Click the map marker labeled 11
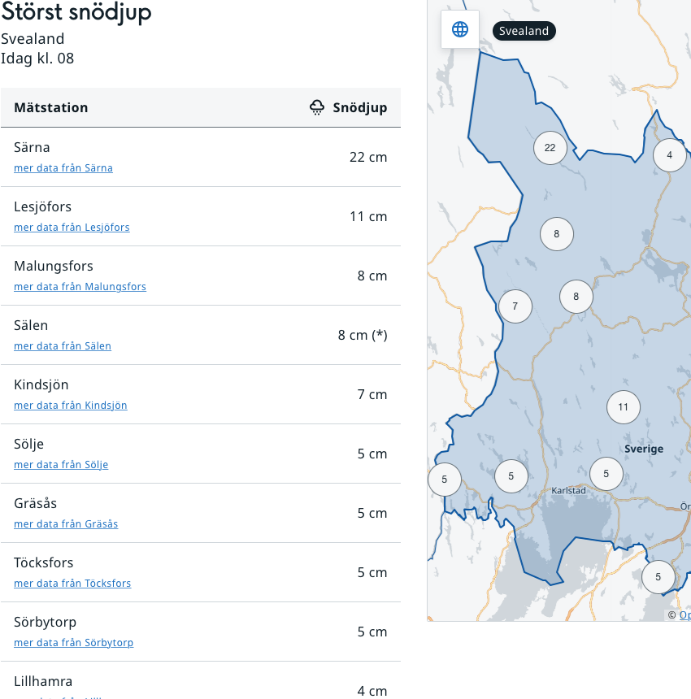The width and height of the screenshot is (691, 699). pyautogui.click(x=624, y=407)
